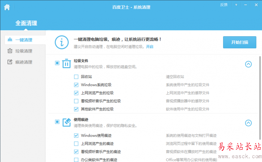The height and width of the screenshot is (162, 262).
Task: Click edit icon beside 痕迹清理
Action: point(10,62)
